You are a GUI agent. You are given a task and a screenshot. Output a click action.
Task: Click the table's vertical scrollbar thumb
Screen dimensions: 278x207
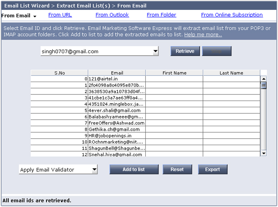point(264,85)
